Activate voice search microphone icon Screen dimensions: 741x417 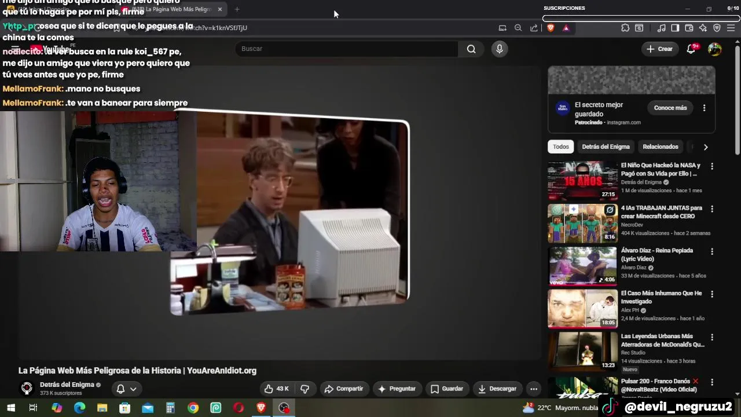(500, 49)
